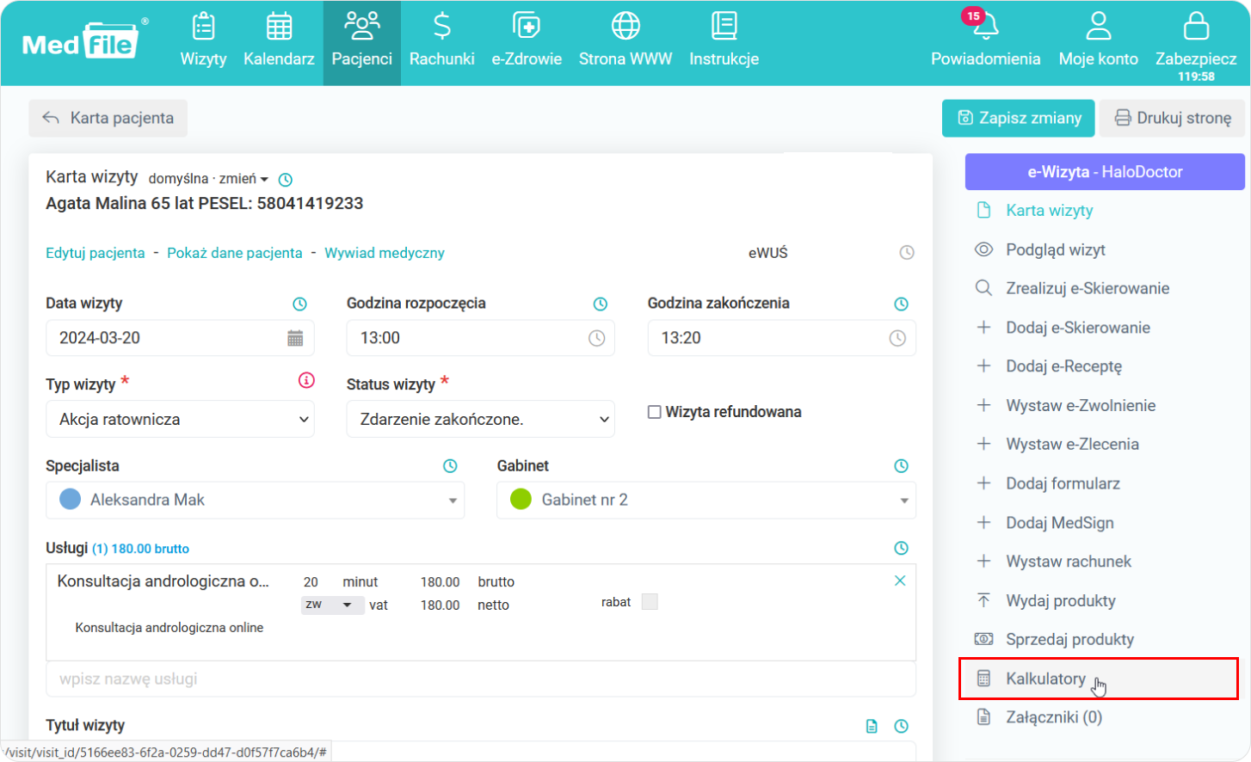
Task: Open the zw VAT rate dropdown
Action: coord(332,605)
